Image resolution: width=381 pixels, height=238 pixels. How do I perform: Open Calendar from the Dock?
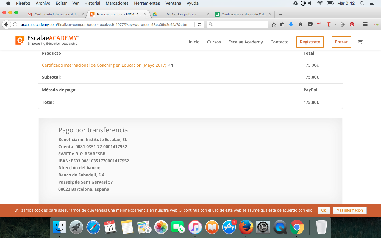[110, 227]
